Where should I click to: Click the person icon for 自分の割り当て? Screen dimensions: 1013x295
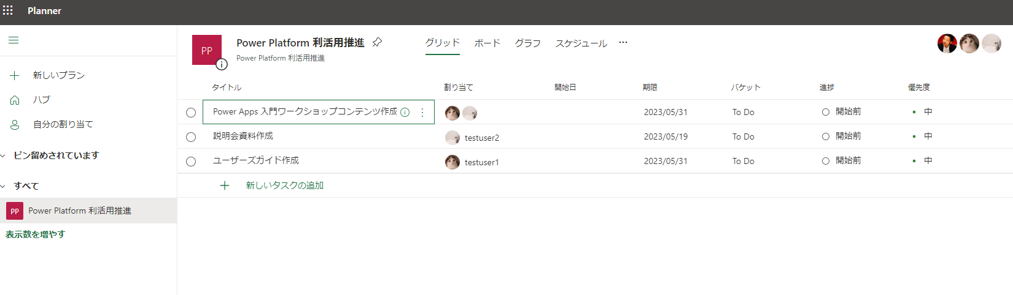[15, 124]
